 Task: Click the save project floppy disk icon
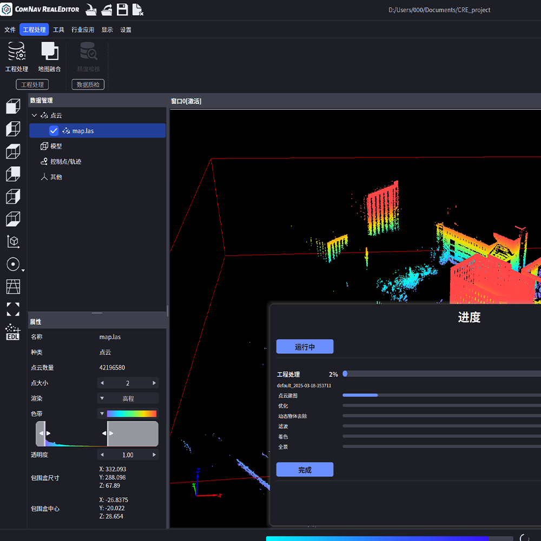(122, 9)
